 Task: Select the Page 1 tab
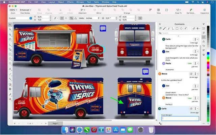[x=55, y=124]
